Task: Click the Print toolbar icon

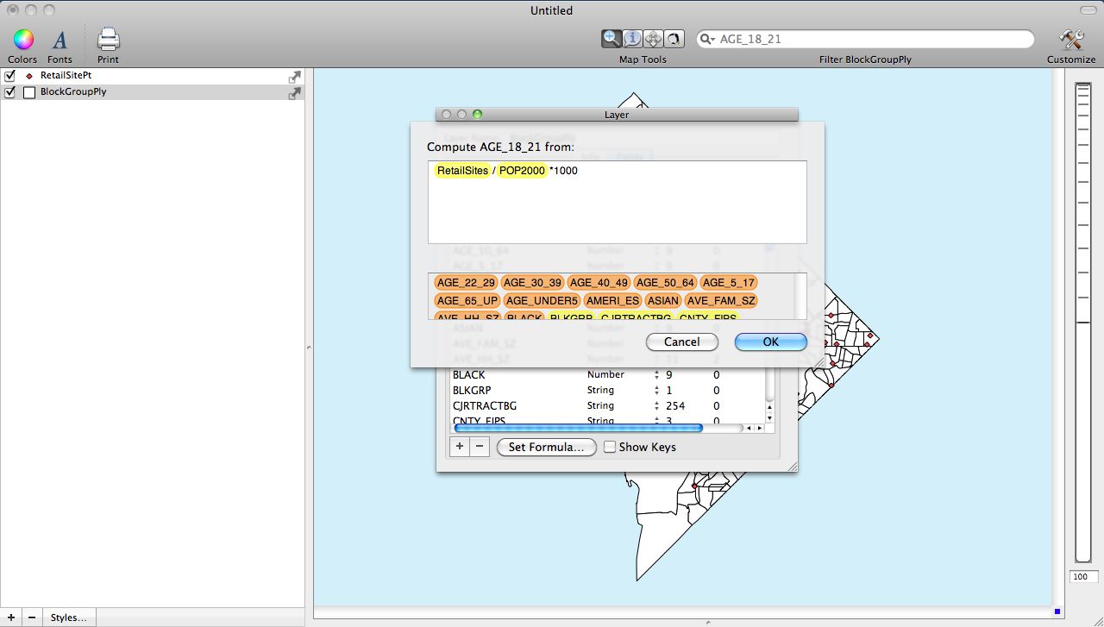Action: pyautogui.click(x=108, y=40)
